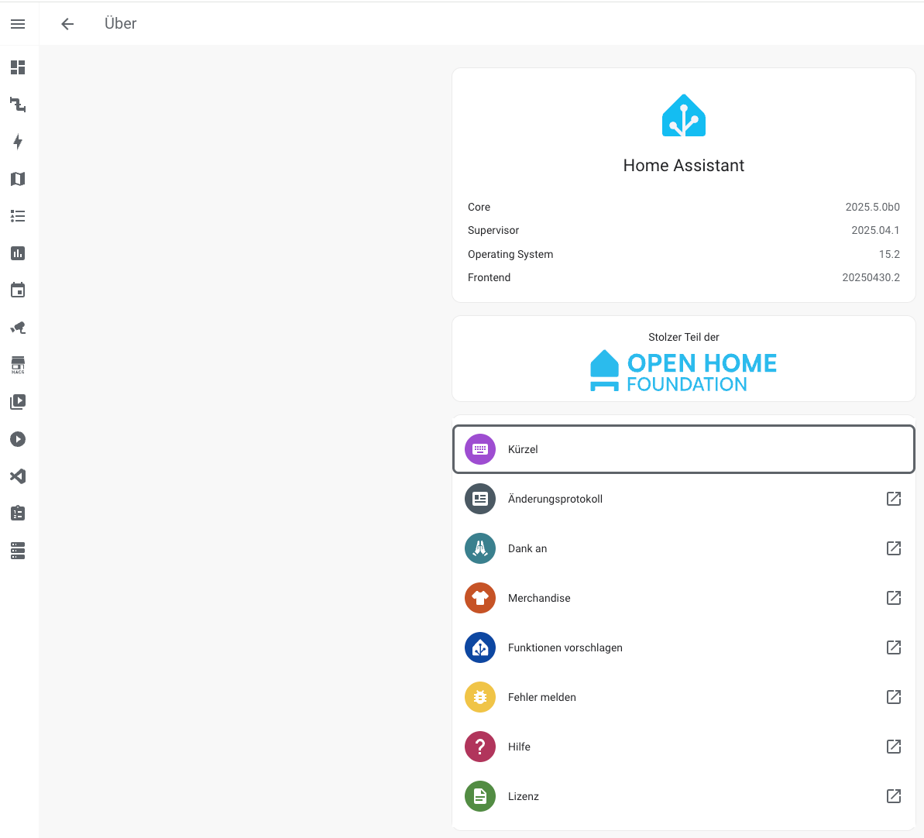Click the Supervisor version 2025.04.1
This screenshot has height=838, width=924.
coord(875,231)
